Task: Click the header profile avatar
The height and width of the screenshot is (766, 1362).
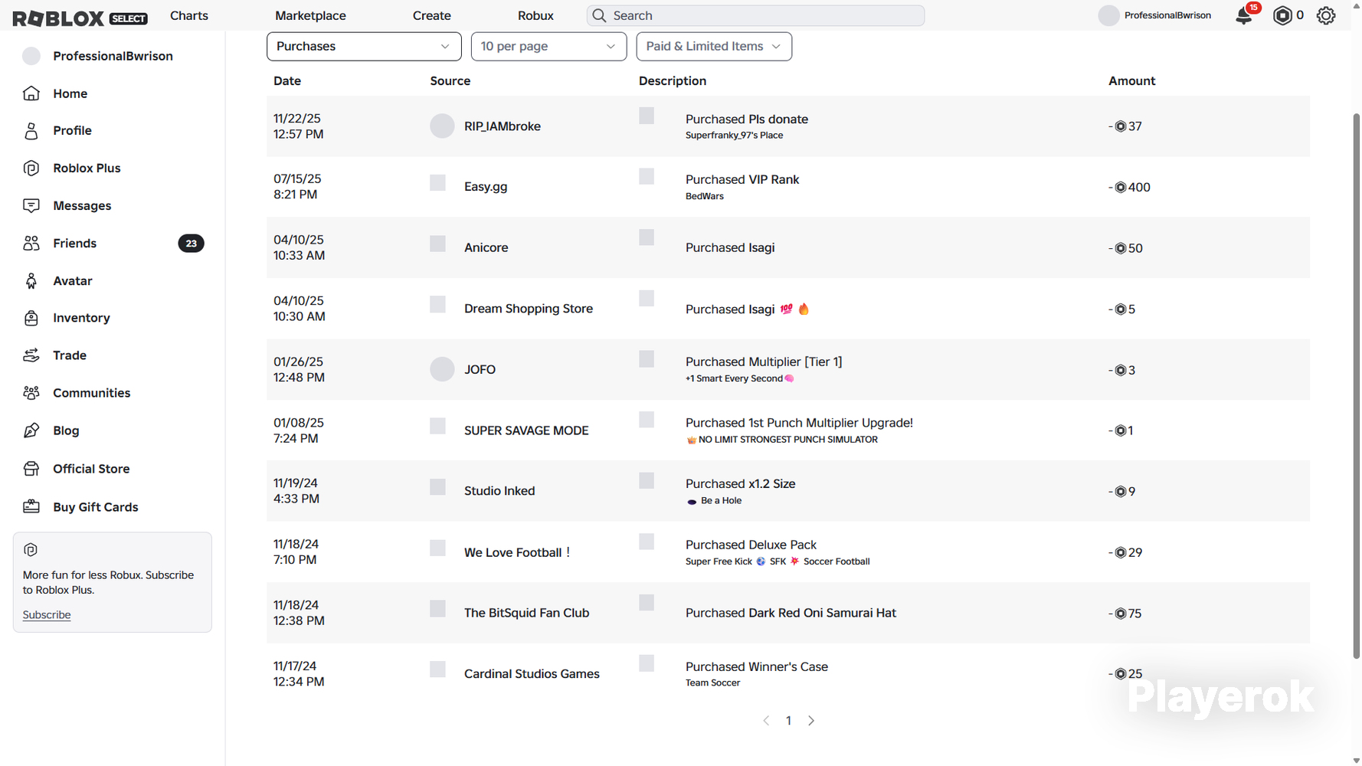Action: [1108, 15]
